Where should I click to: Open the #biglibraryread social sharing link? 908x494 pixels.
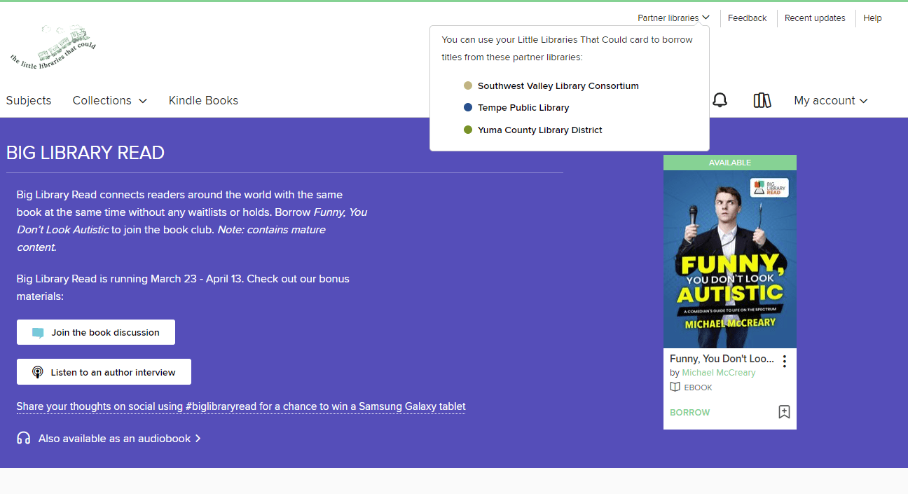point(241,406)
